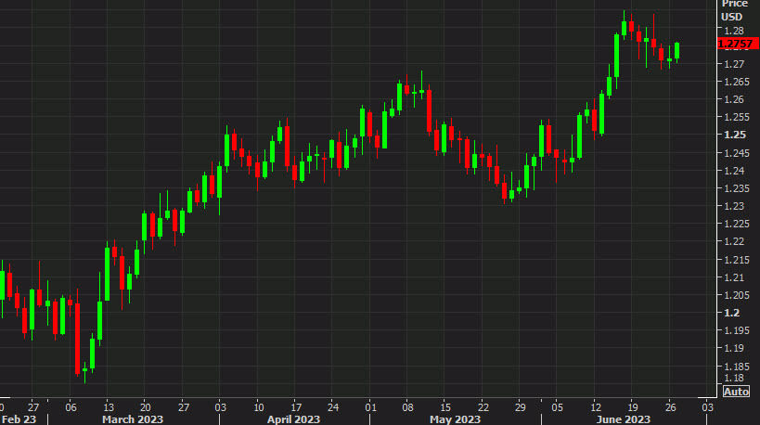Screen dimensions: 760x425
Task: Select the April 2023 month label
Action: 294,419
